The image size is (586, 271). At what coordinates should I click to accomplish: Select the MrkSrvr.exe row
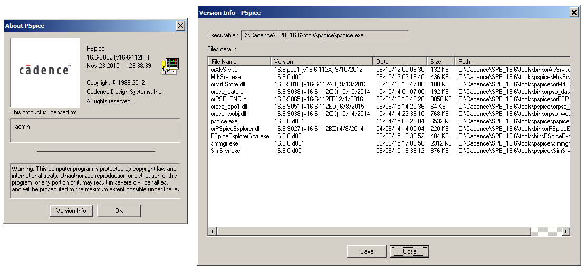click(389, 76)
